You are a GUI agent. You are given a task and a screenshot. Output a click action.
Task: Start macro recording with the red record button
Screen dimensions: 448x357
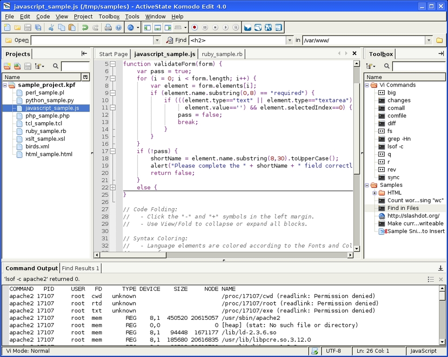[x=195, y=28]
